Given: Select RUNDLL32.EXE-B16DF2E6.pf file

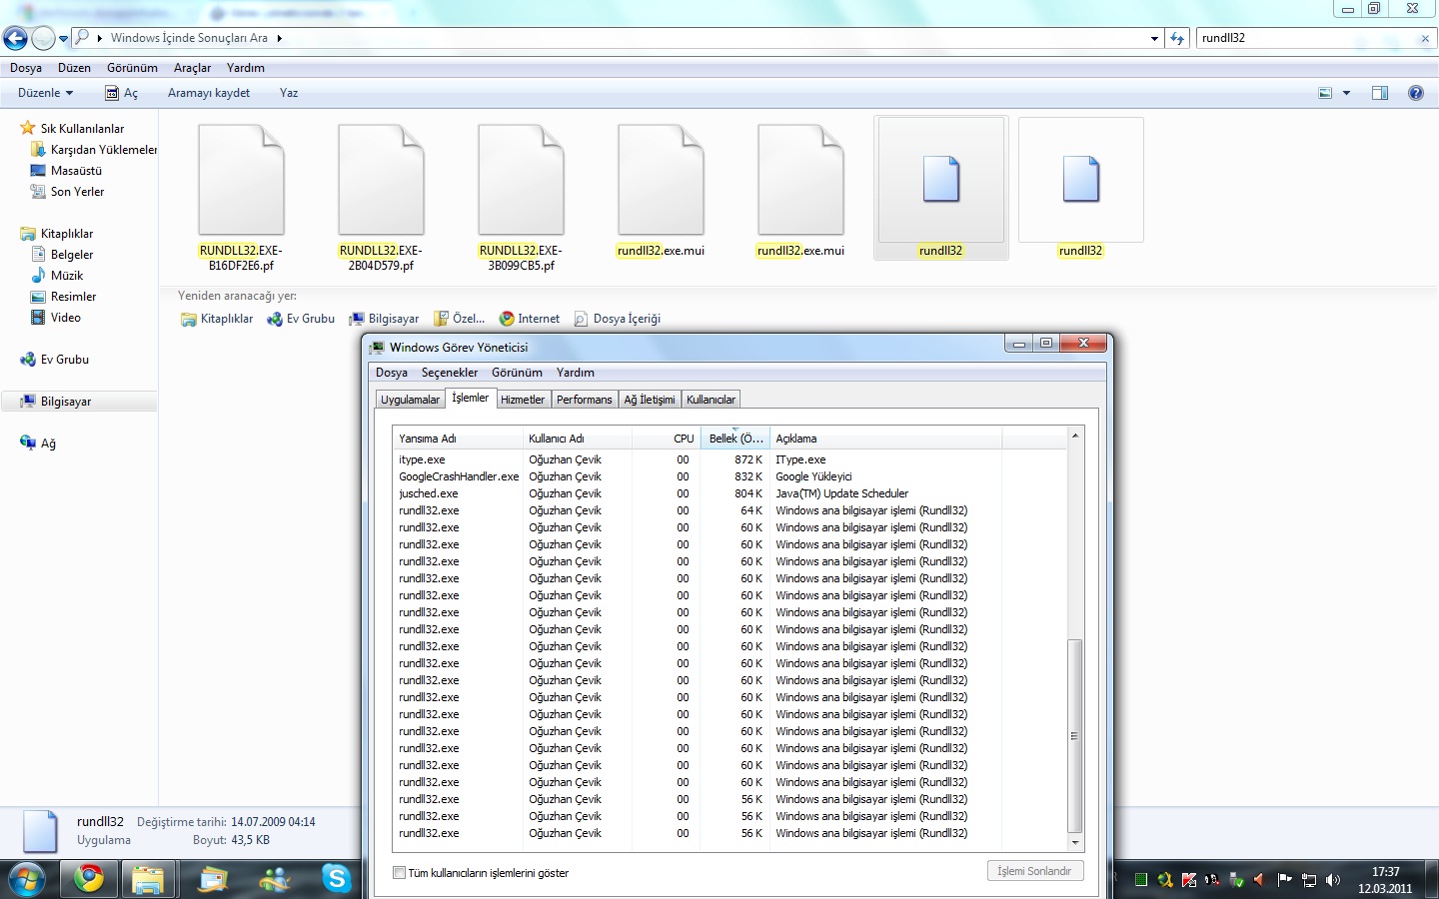Looking at the screenshot, I should (241, 196).
